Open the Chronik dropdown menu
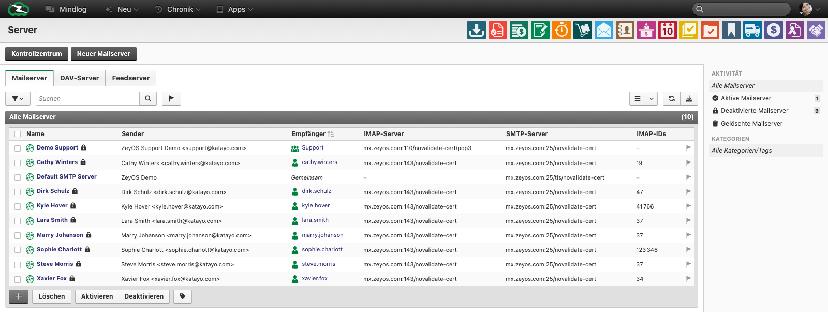The height and width of the screenshot is (312, 828). (178, 9)
